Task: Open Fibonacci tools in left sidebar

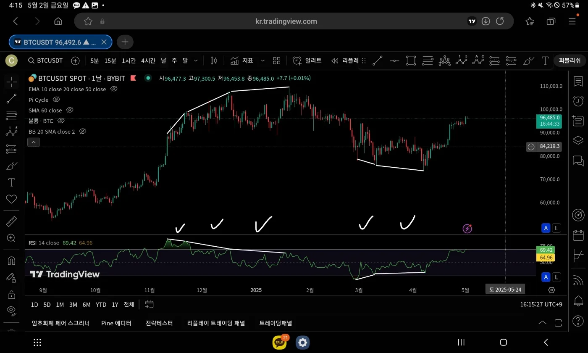Action: coord(11,115)
